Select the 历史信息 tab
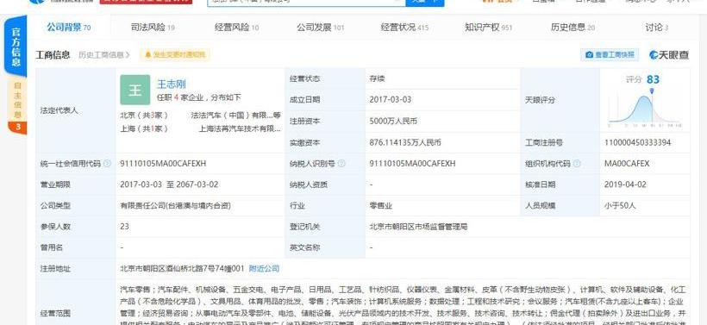This screenshot has width=707, height=325. click(x=572, y=28)
